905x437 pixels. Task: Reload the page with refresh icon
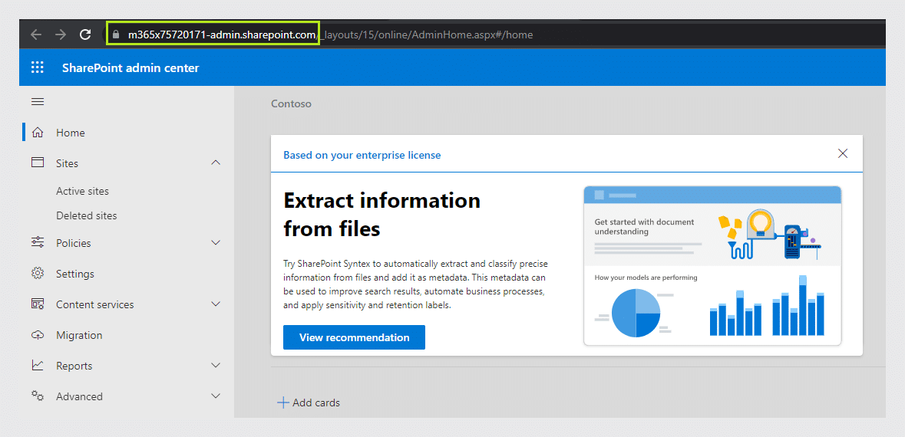tap(85, 34)
